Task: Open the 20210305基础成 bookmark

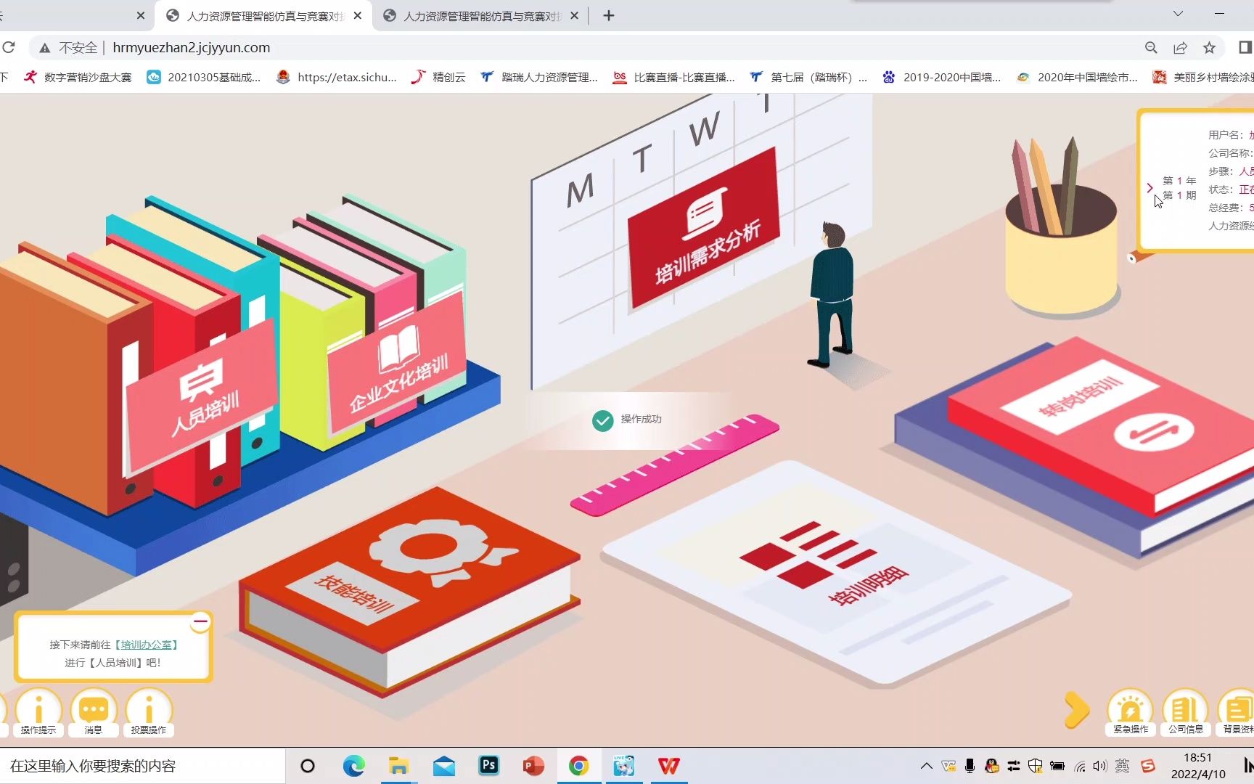Action: 204,77
